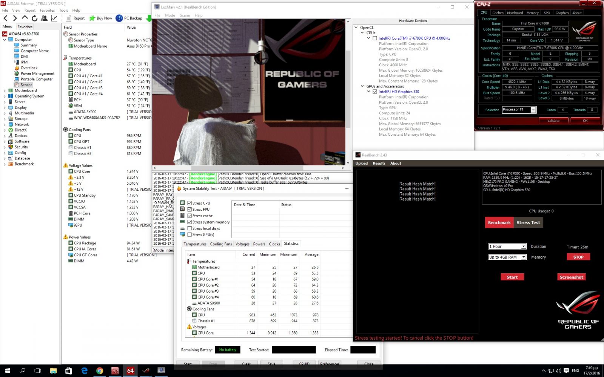
Task: Open the Benchmark tree category
Action: [24, 164]
